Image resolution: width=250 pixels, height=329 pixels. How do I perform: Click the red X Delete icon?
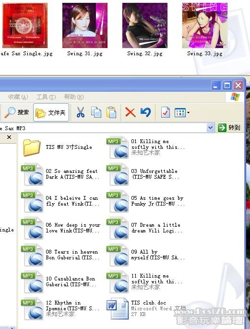coord(130,112)
